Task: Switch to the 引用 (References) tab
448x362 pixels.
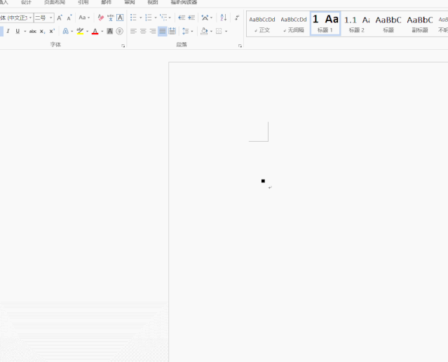Action: 83,2
